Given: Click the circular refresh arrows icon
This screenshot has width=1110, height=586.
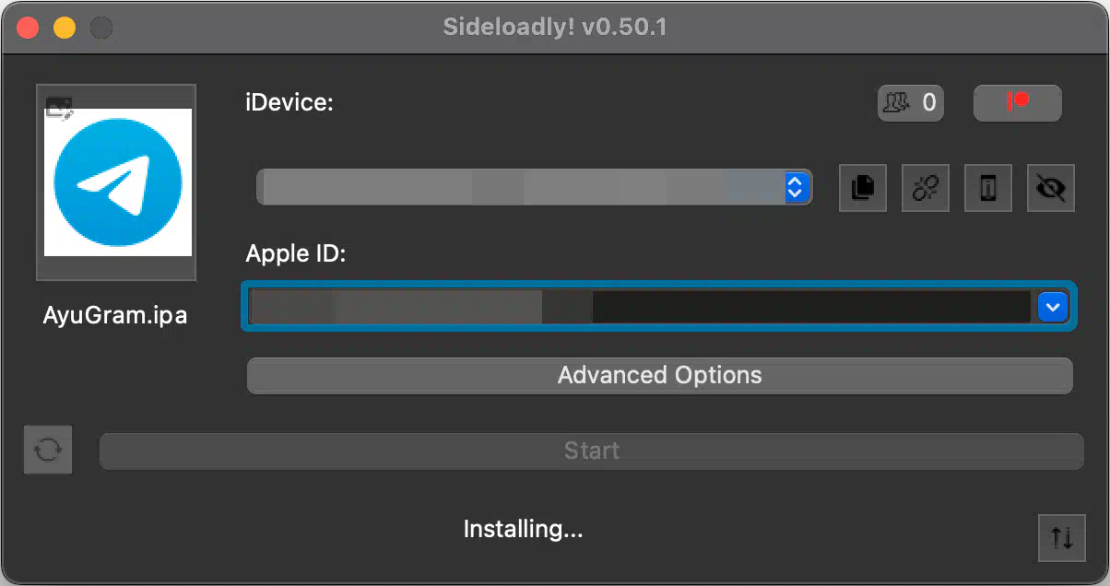Looking at the screenshot, I should point(48,450).
